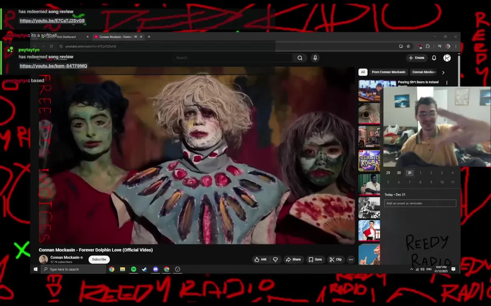Click the install/cast icon in the address bar
The height and width of the screenshot is (306, 491).
(401, 46)
